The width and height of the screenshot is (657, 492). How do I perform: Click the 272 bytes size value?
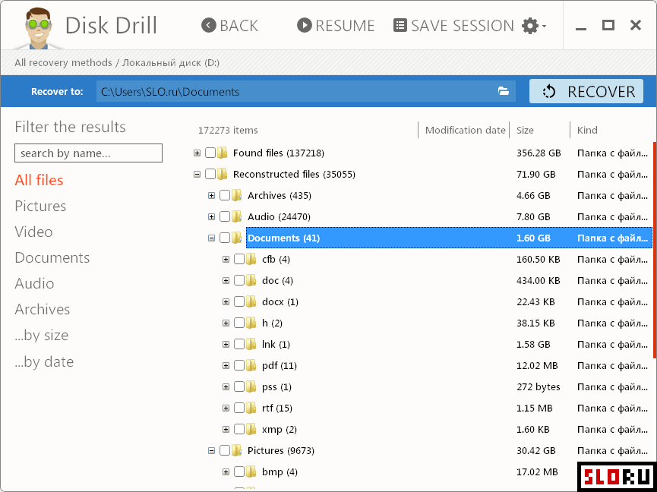pos(538,387)
